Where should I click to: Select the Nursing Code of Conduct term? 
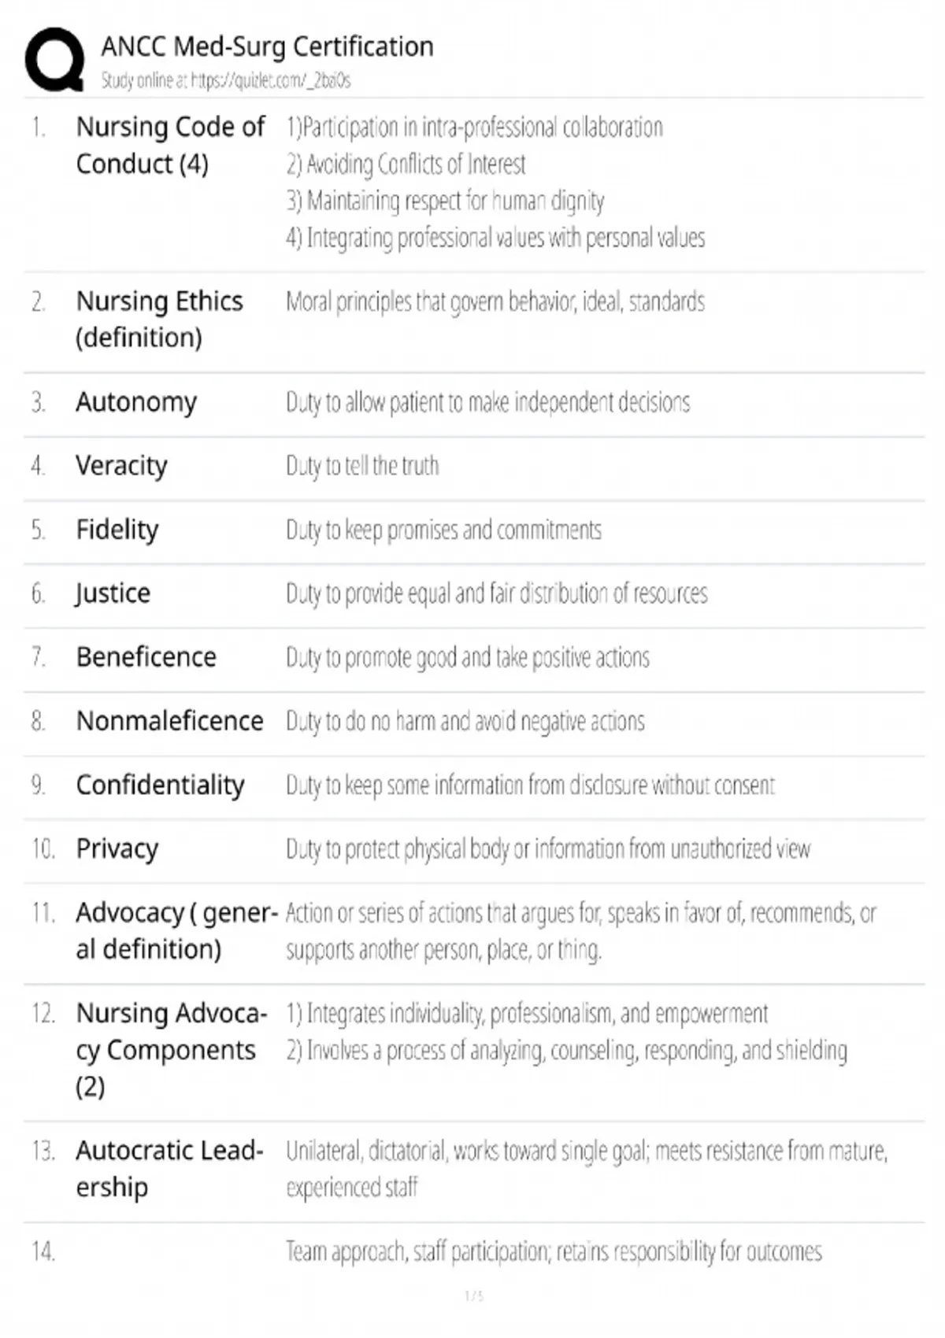[170, 145]
